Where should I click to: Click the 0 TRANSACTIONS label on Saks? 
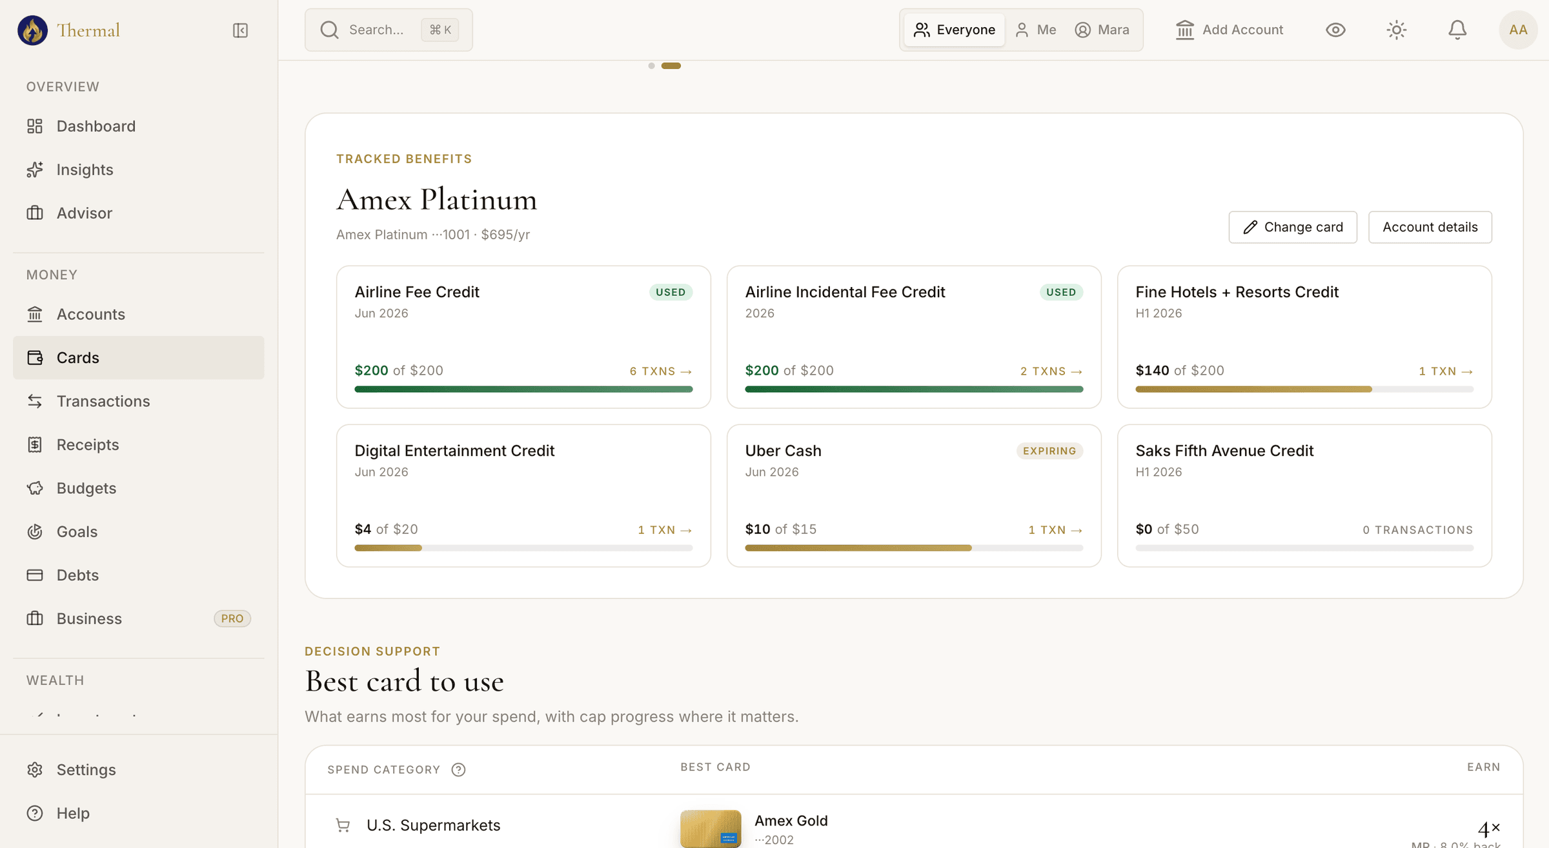click(x=1418, y=529)
